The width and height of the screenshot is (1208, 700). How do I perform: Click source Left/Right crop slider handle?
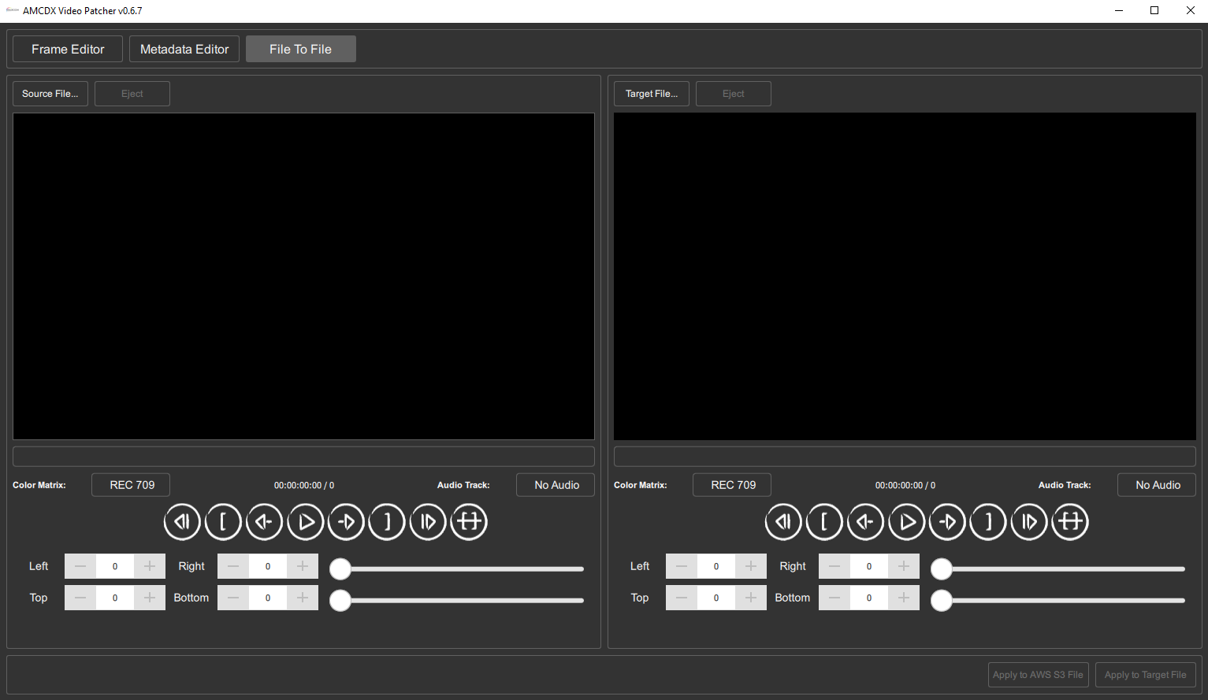pos(340,569)
